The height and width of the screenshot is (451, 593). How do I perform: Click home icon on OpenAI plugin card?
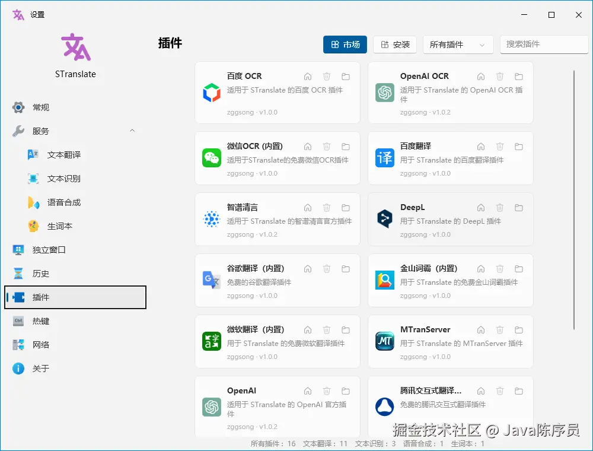click(308, 391)
